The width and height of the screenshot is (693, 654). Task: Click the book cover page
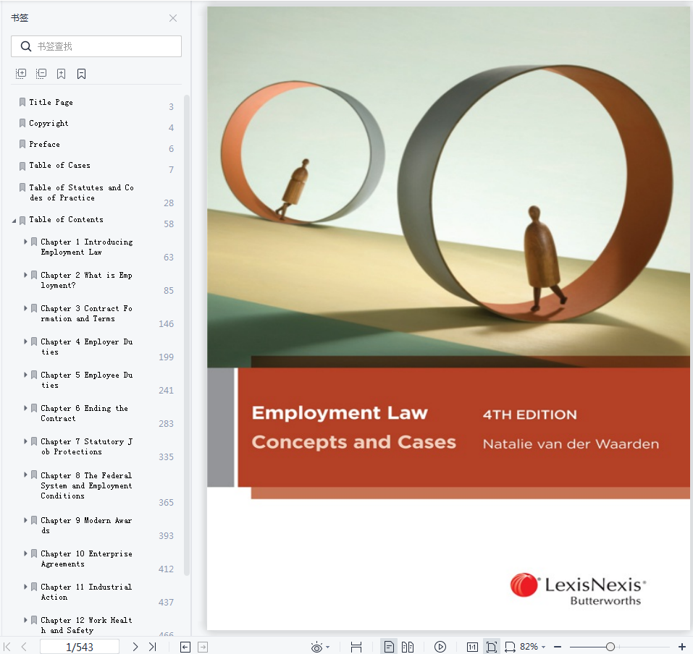pos(448,318)
